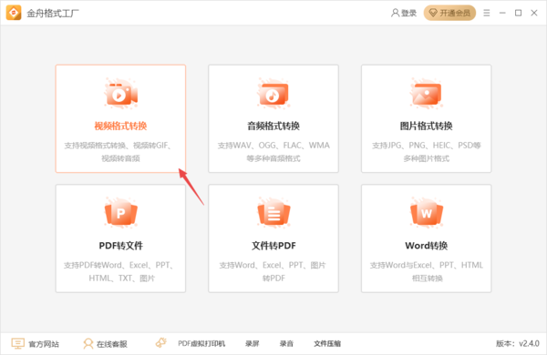Click the 登录 login link
Screen dimensions: 547x355
coord(408,14)
